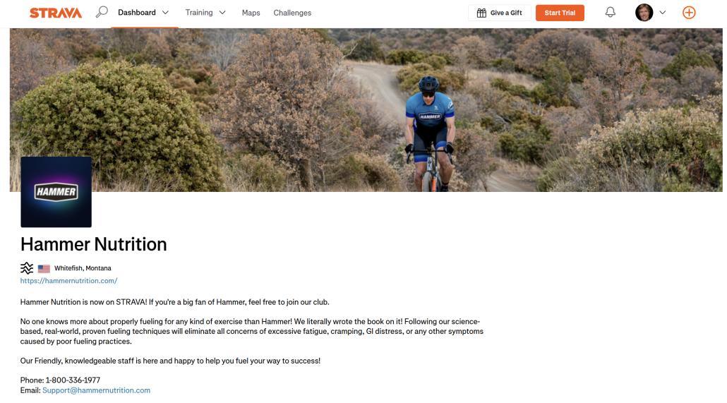The height and width of the screenshot is (403, 727).
Task: Click the orange plus upload icon
Action: pyautogui.click(x=689, y=13)
